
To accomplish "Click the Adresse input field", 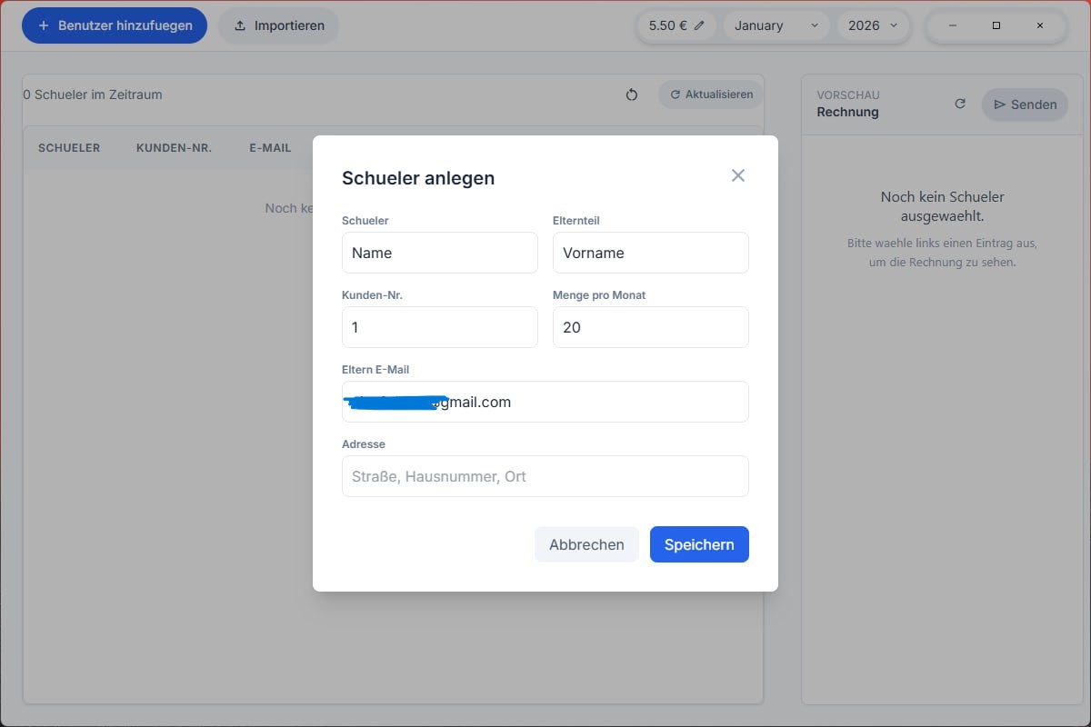I will click(545, 476).
